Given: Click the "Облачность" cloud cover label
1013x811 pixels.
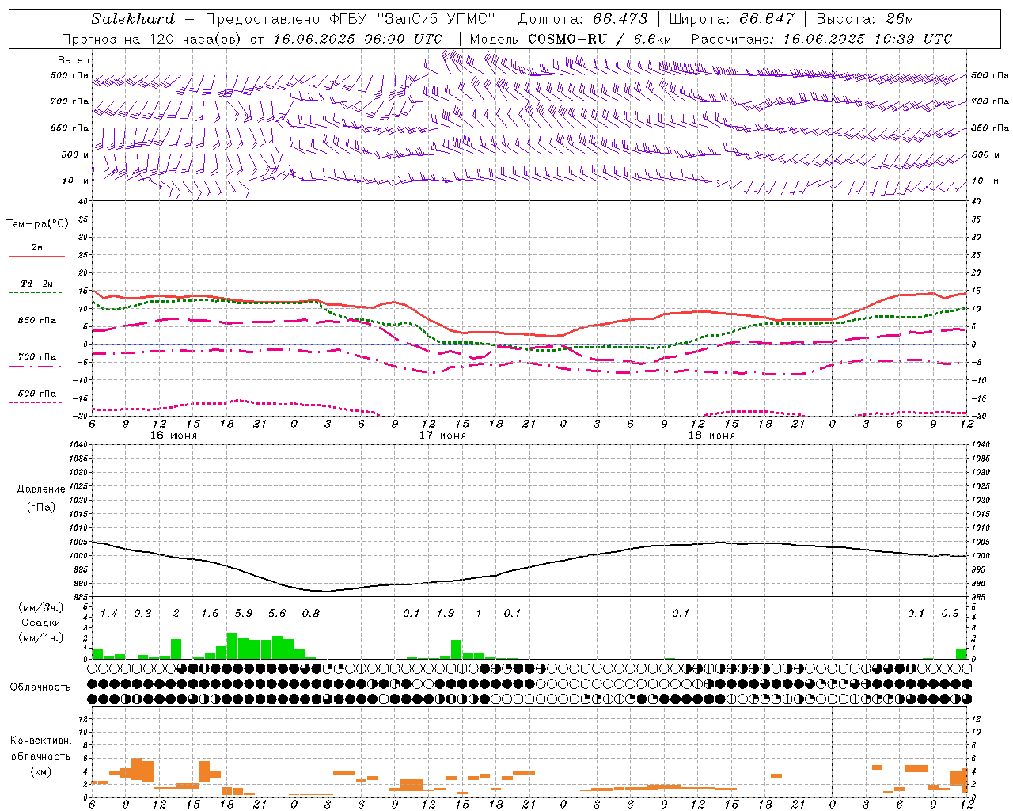Looking at the screenshot, I should tap(40, 687).
